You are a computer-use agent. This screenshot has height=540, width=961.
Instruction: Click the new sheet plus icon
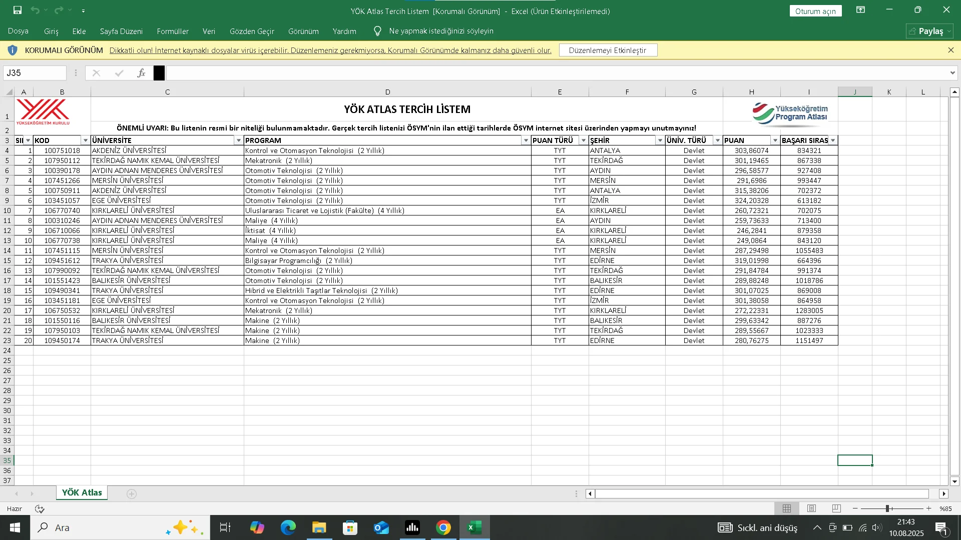tap(132, 494)
